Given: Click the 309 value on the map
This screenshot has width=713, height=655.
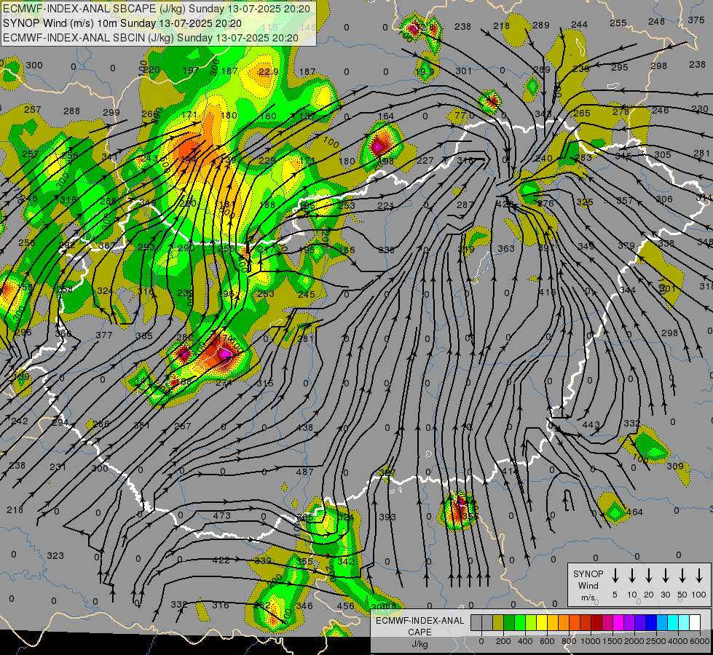Looking at the screenshot, I should [675, 466].
